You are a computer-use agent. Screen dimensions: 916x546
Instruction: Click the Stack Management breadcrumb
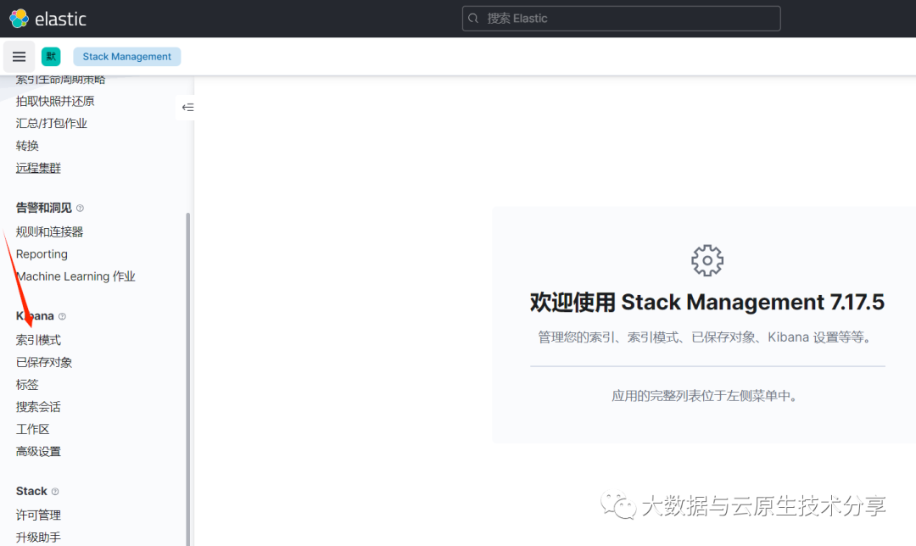pos(126,57)
